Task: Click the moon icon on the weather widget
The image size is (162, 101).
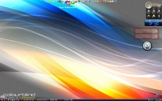Action: (x=149, y=5)
